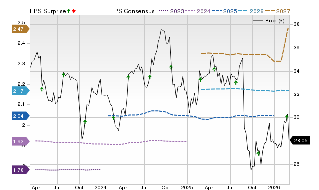The width and height of the screenshot is (319, 190).
Task: Click the 2.2 tick on left axis
Action: 21,84
